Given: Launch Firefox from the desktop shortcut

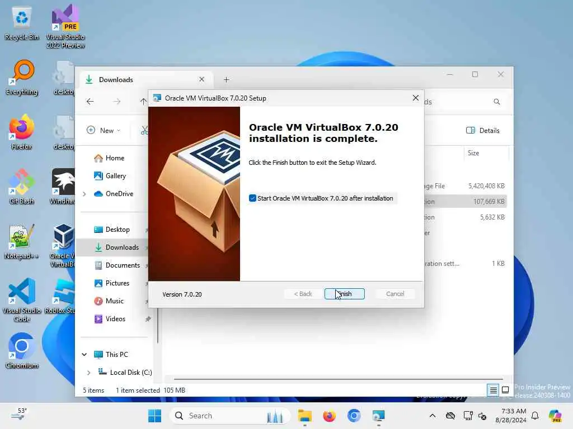Looking at the screenshot, I should point(22,132).
